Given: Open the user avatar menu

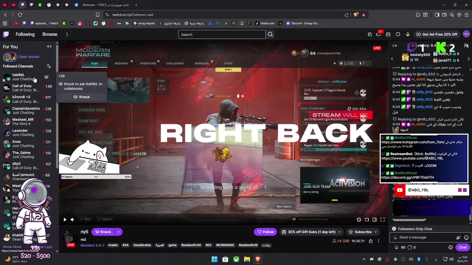Looking at the screenshot, I should [466, 34].
